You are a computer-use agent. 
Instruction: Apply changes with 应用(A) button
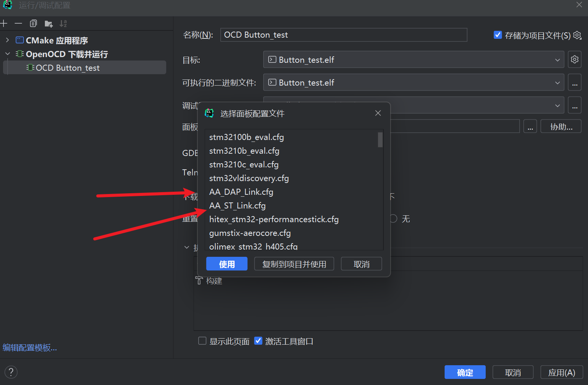point(561,372)
